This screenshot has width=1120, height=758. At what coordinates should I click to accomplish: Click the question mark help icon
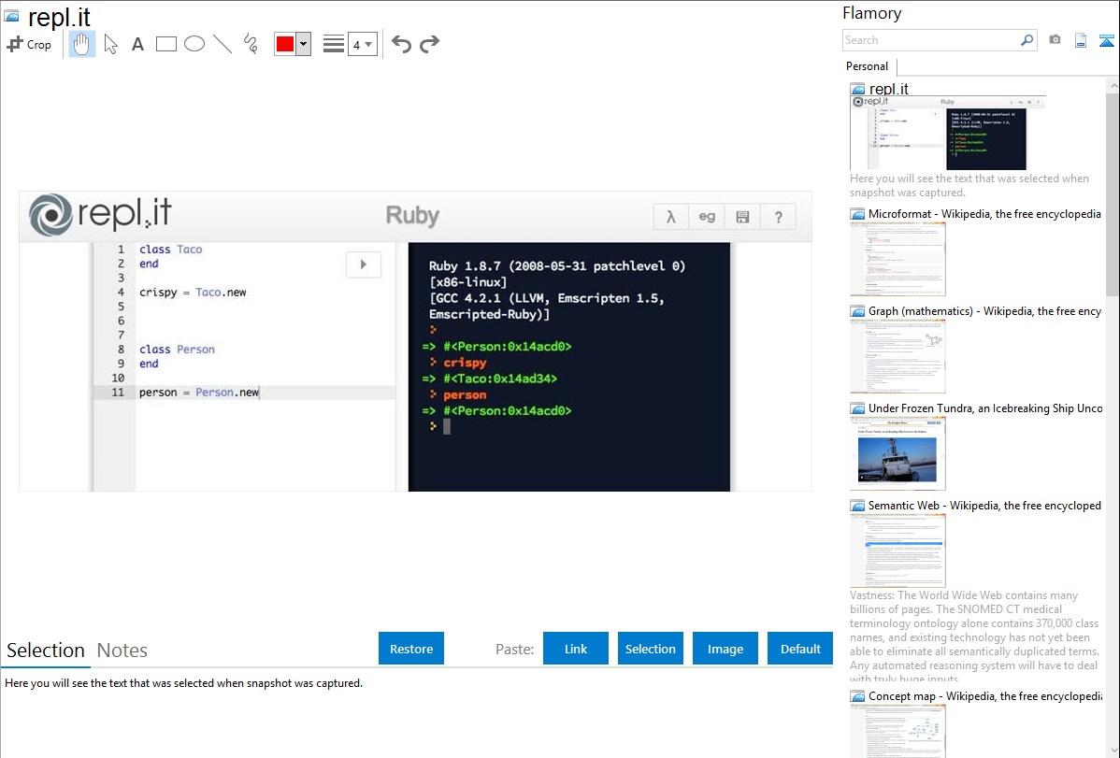(778, 217)
